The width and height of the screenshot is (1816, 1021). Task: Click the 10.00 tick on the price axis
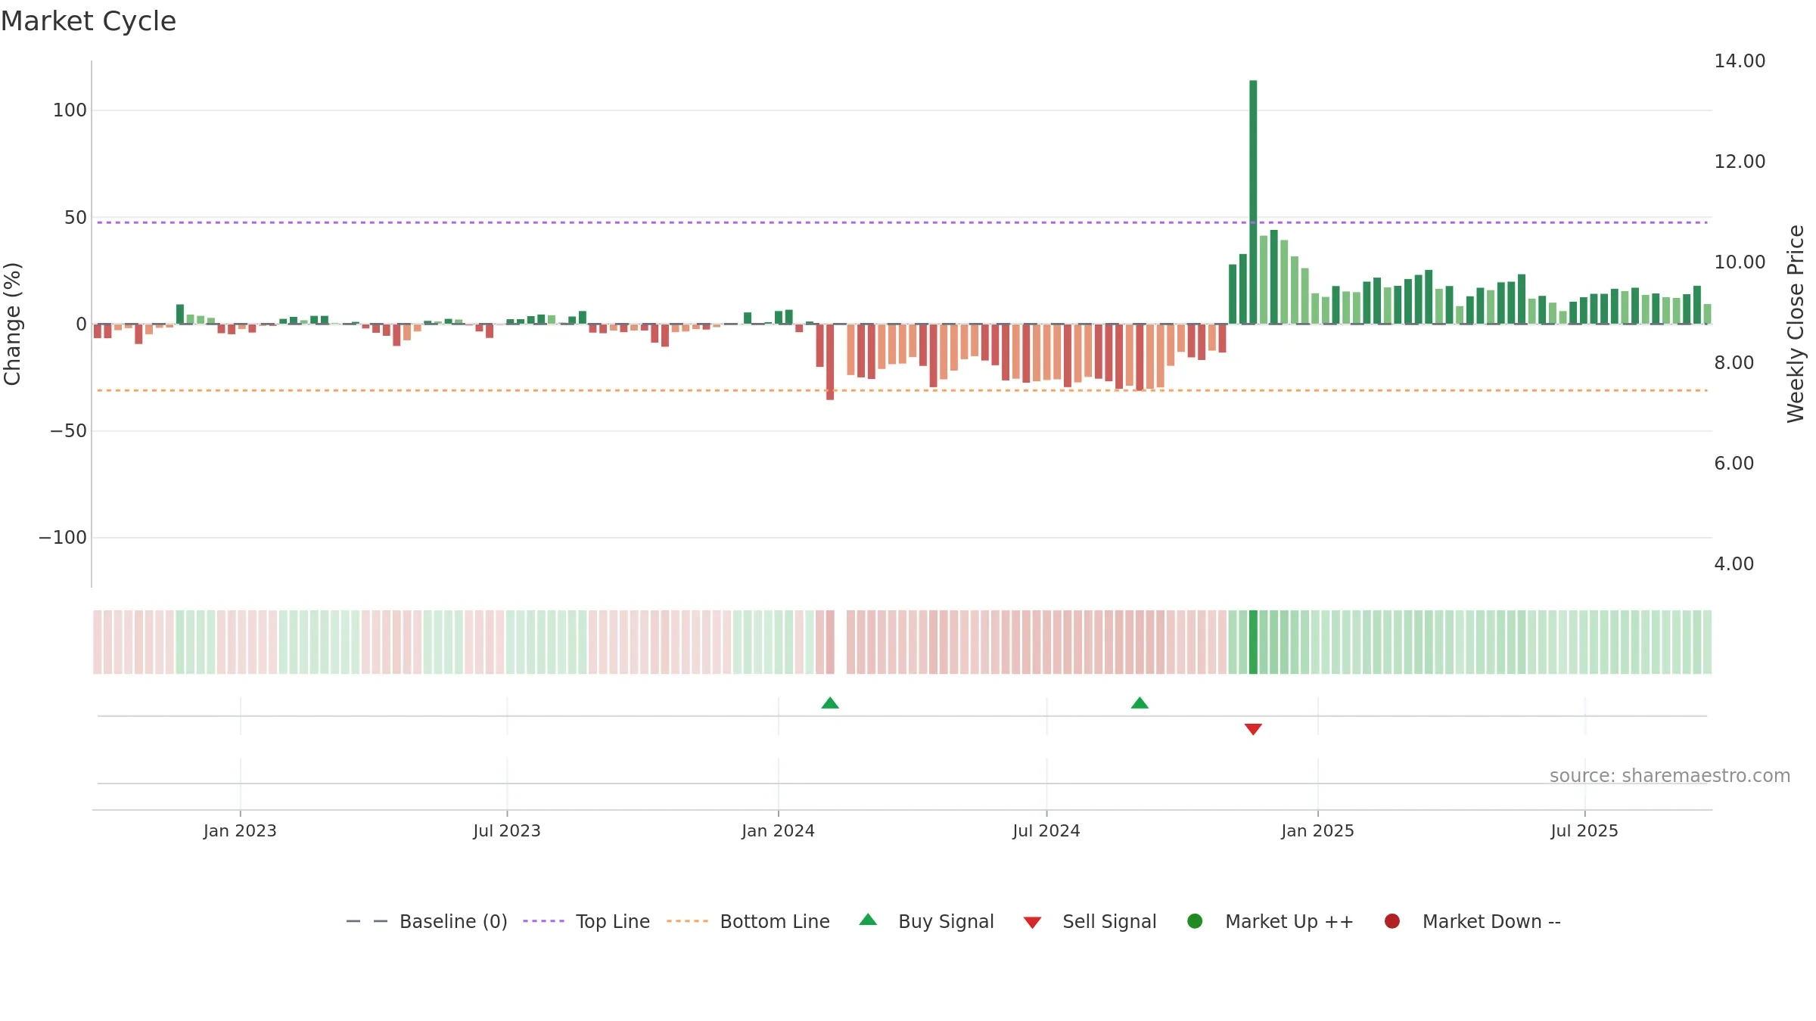point(1740,262)
